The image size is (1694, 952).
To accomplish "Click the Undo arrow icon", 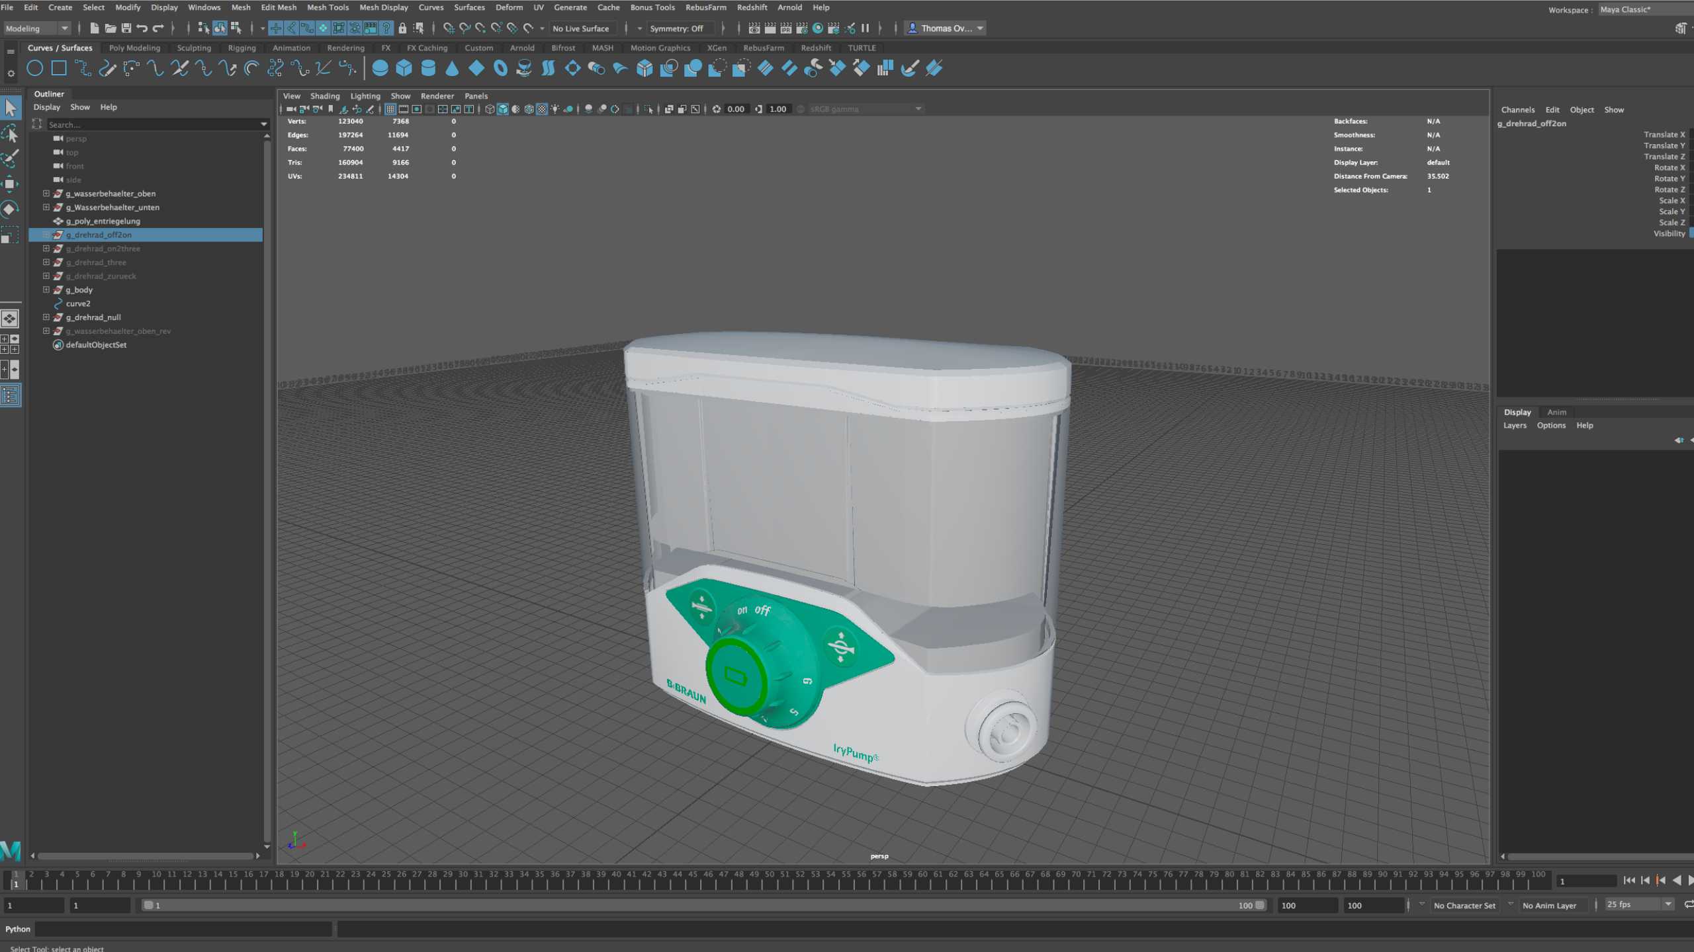I will coord(142,28).
